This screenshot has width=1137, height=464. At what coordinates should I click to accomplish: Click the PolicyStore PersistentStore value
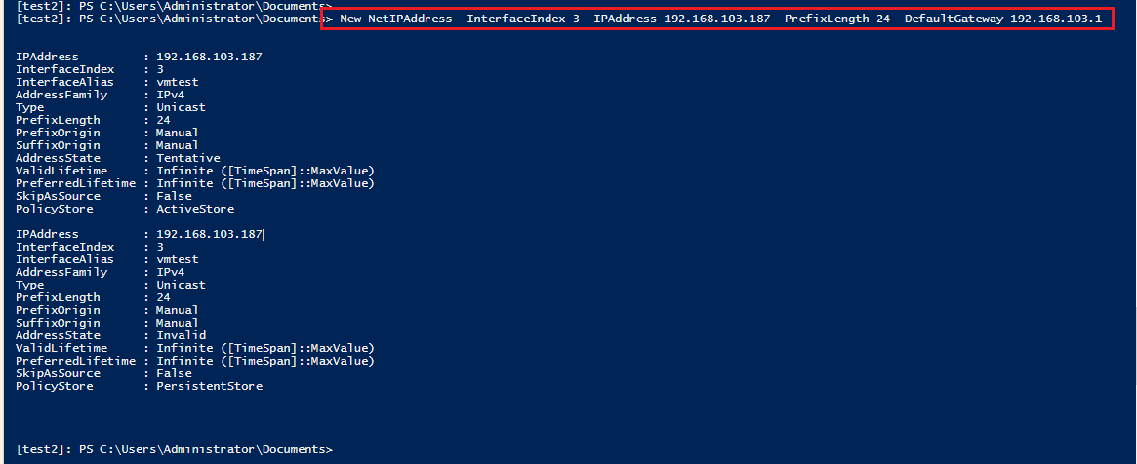click(x=210, y=386)
